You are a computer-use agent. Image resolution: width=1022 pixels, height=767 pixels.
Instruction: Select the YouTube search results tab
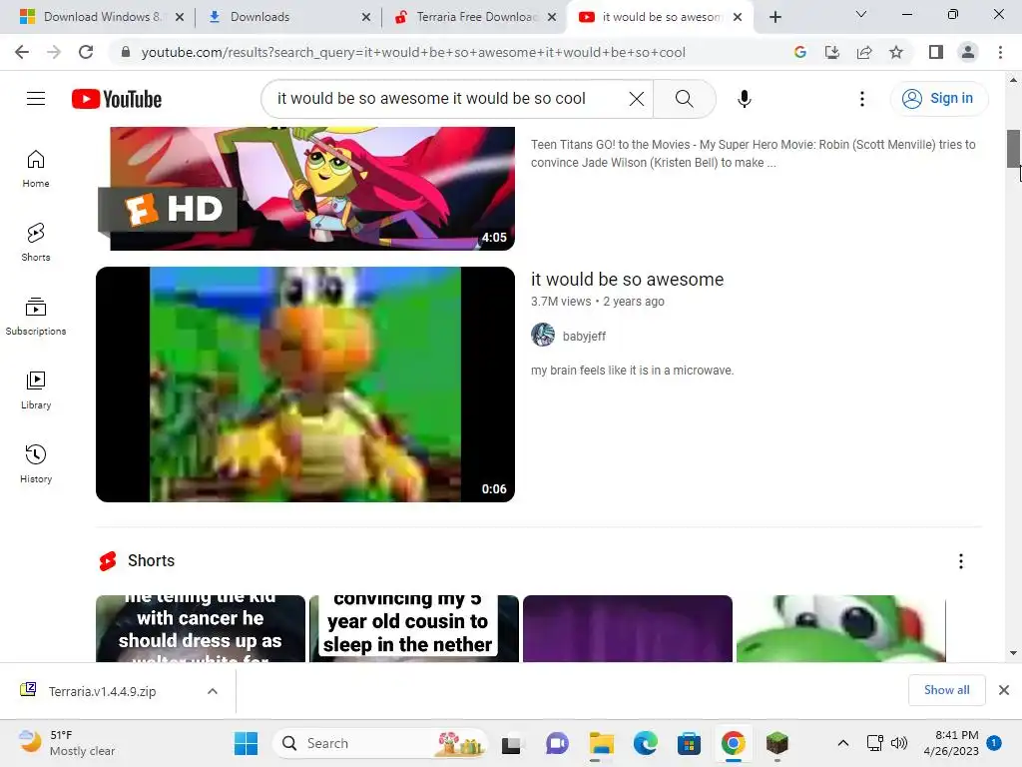pos(653,17)
